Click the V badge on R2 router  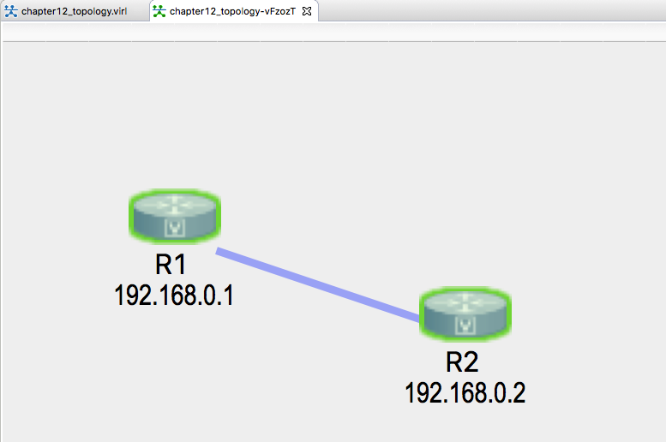(465, 326)
